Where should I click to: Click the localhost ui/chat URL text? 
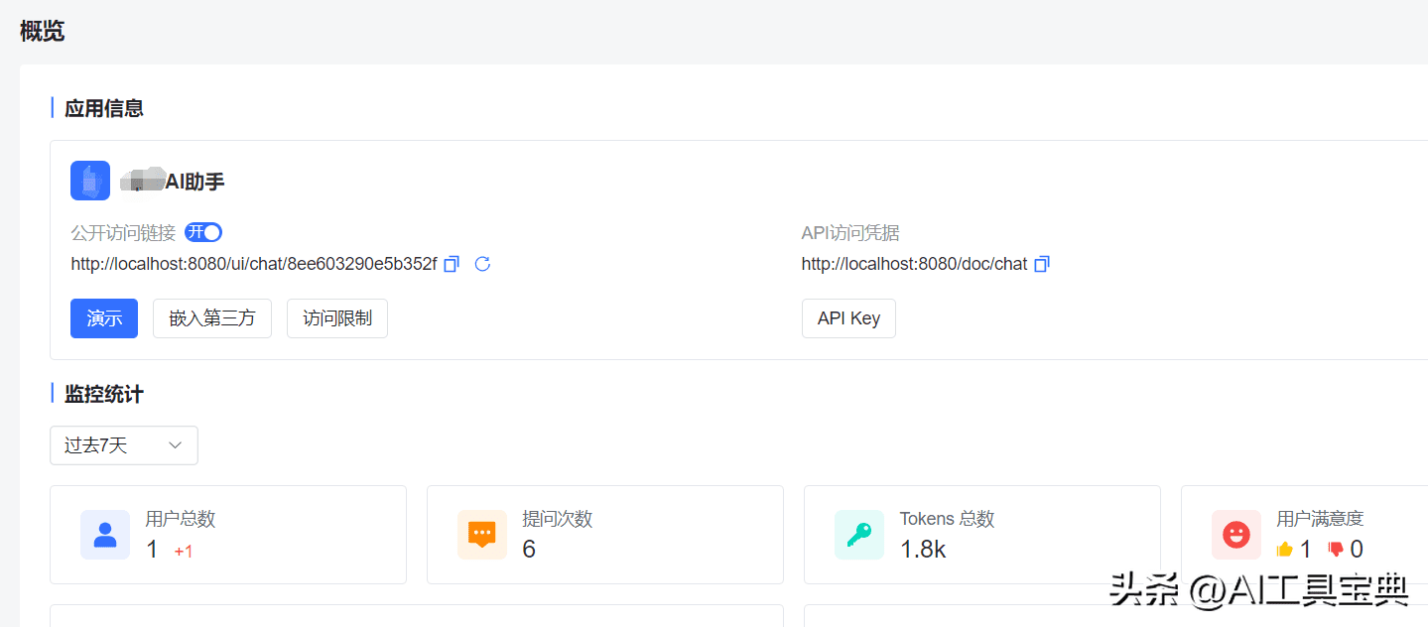[254, 264]
